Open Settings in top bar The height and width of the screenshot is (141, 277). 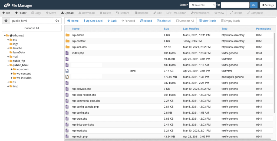pos(268,5)
